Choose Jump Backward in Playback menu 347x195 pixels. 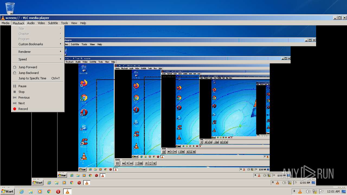pyautogui.click(x=38, y=73)
